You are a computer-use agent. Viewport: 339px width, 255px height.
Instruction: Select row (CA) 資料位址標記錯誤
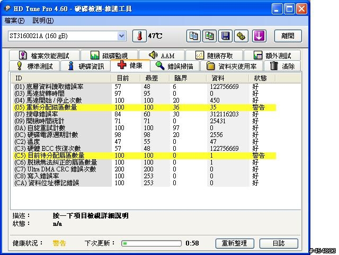click(145, 183)
